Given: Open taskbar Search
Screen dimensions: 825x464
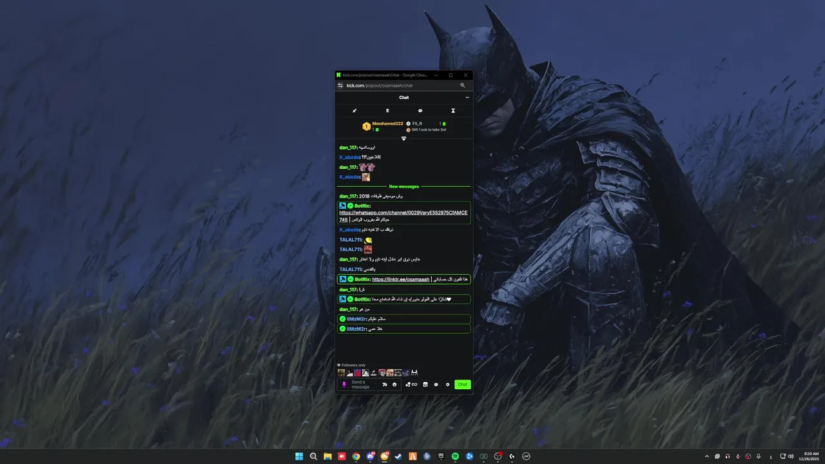Looking at the screenshot, I should click(313, 456).
